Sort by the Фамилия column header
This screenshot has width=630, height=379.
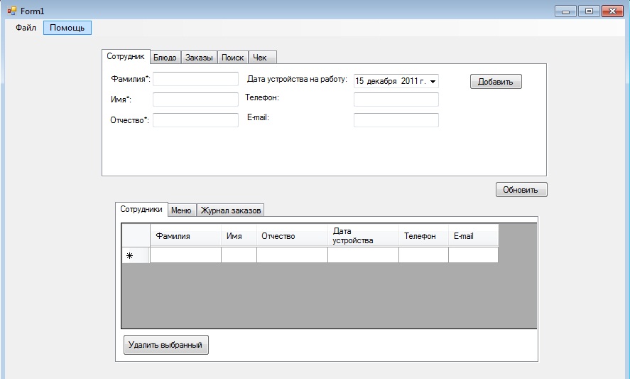(185, 236)
